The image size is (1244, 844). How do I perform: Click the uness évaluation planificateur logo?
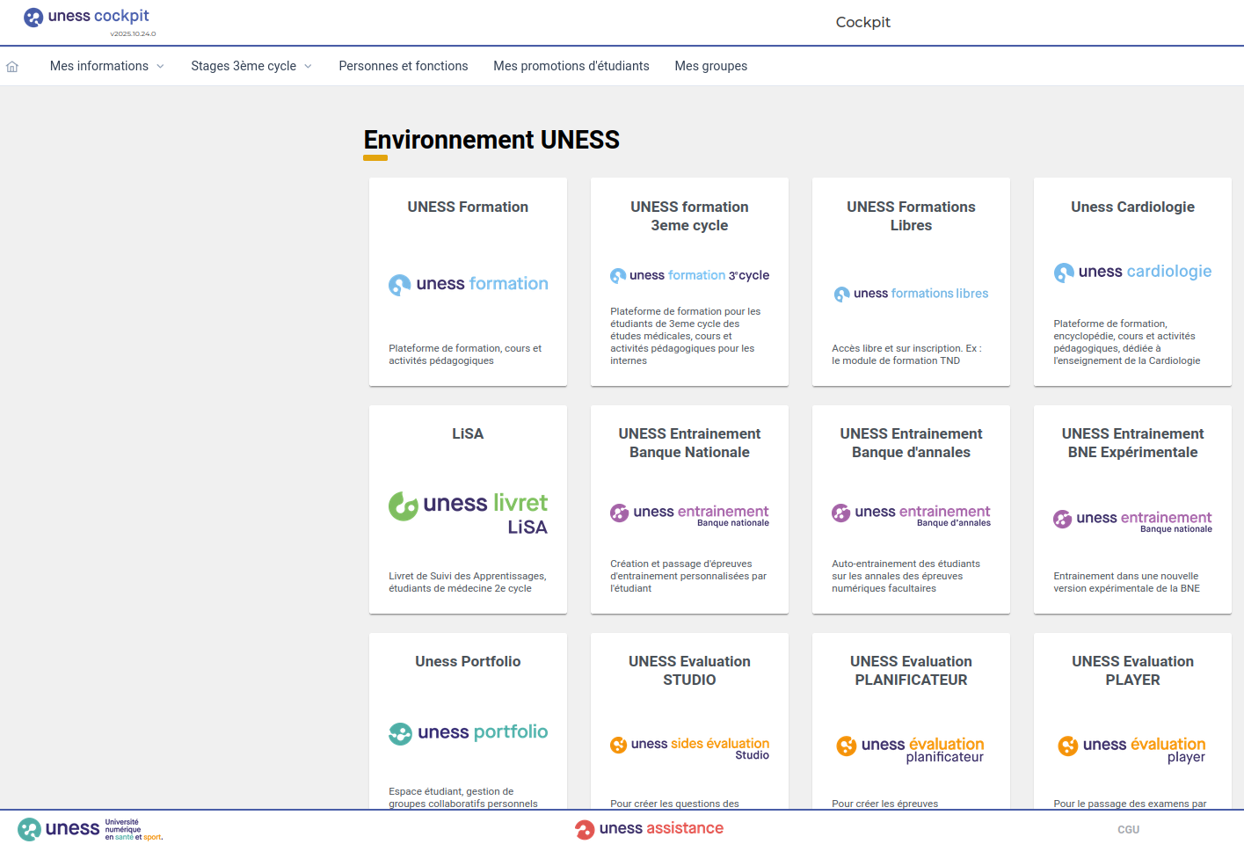911,748
